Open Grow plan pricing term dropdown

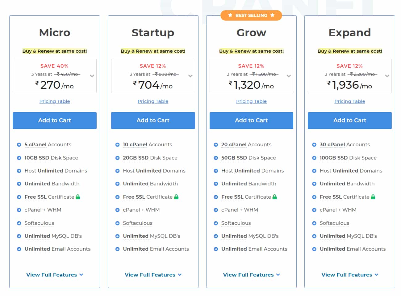[289, 76]
